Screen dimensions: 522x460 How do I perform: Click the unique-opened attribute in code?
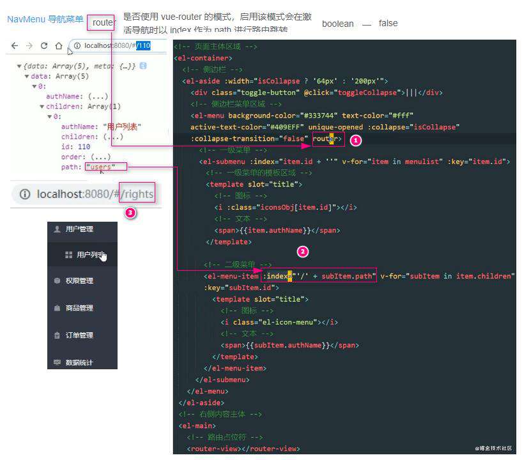coord(335,127)
